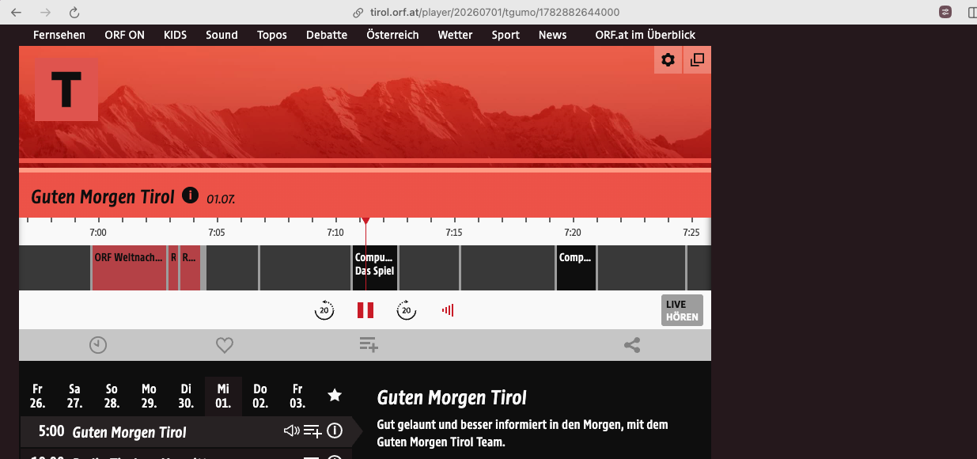Open the Sound navigation link
Viewport: 977px width, 459px height.
pos(222,35)
